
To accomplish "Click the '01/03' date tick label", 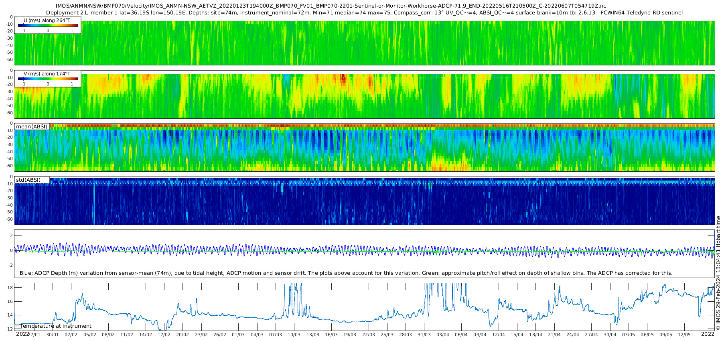I will (238, 335).
